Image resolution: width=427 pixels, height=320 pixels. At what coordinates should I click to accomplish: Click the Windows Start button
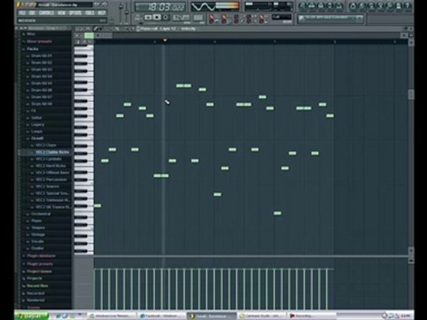[31, 316]
